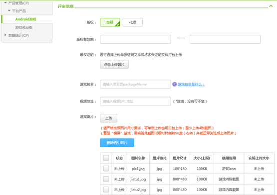Collapse the 评审信息 section chevron

point(271,6)
